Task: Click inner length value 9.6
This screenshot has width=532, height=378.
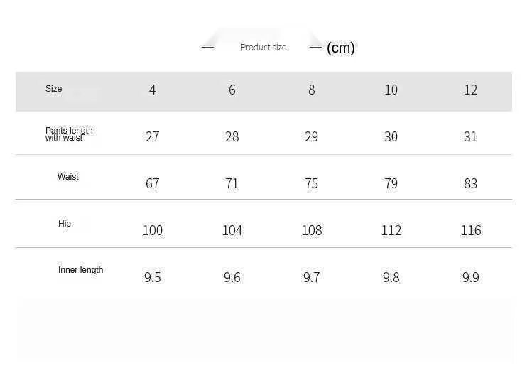Action: coord(232,277)
